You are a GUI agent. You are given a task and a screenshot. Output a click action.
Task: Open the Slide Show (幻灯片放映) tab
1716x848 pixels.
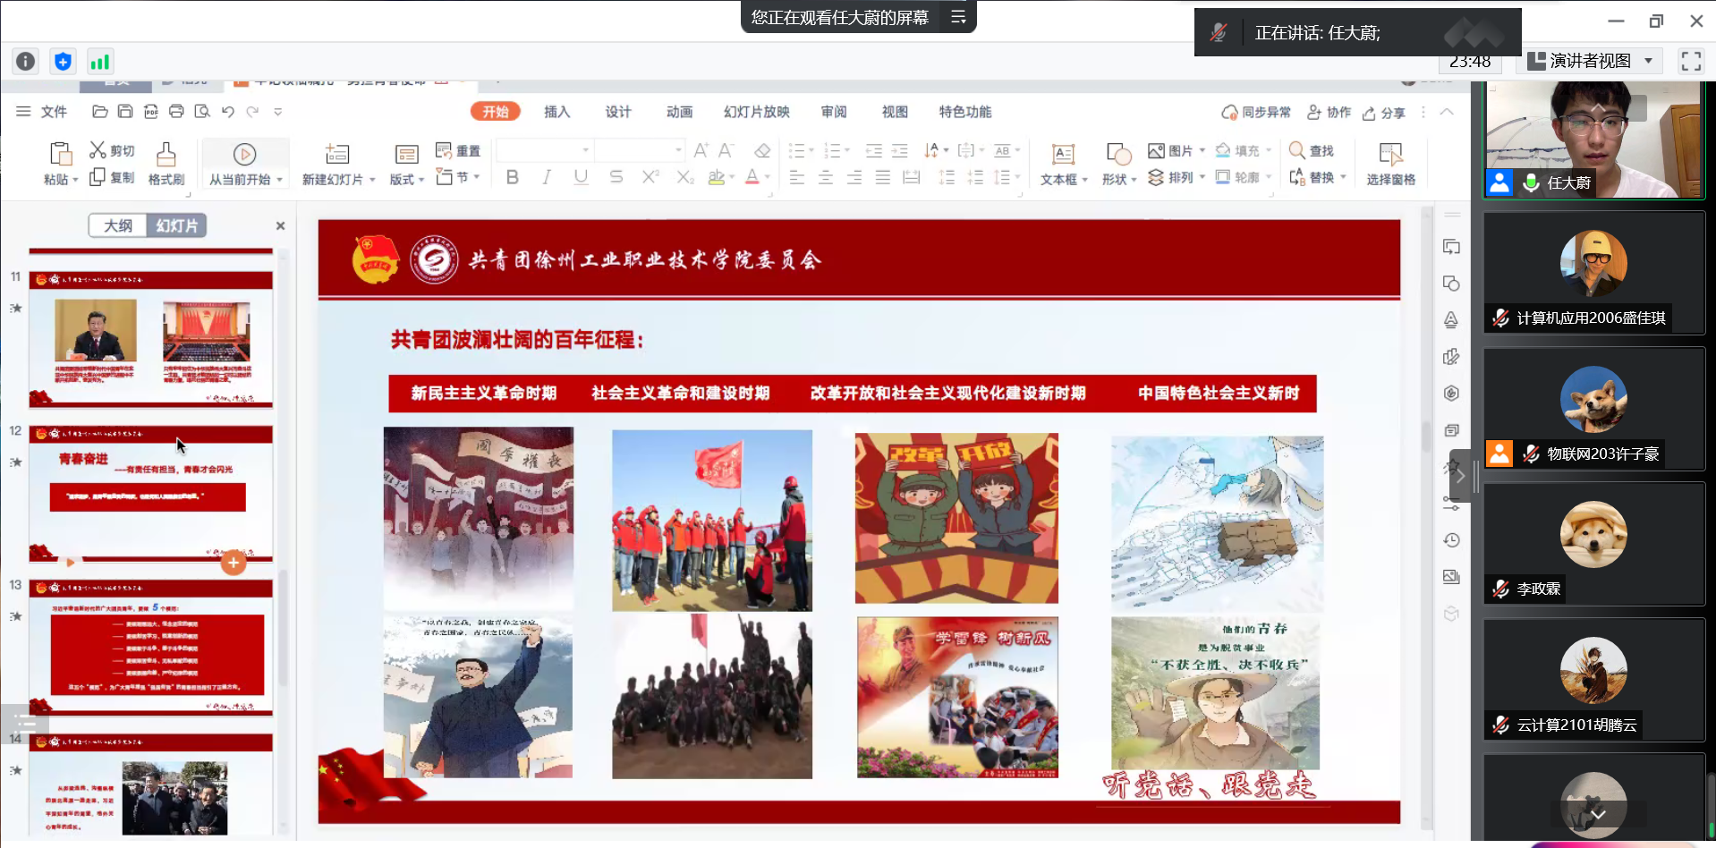[756, 112]
